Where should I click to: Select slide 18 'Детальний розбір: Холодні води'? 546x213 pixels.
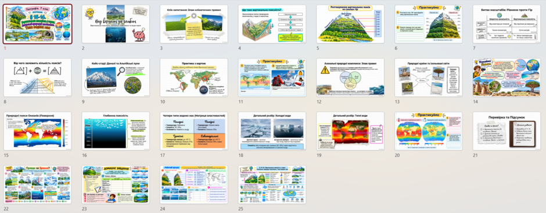click(x=272, y=131)
